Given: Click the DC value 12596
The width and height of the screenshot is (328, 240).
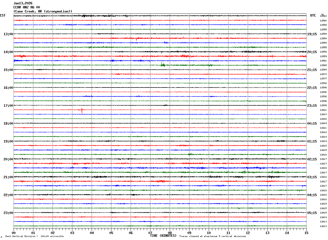Looking at the screenshot, I should tap(323, 101).
